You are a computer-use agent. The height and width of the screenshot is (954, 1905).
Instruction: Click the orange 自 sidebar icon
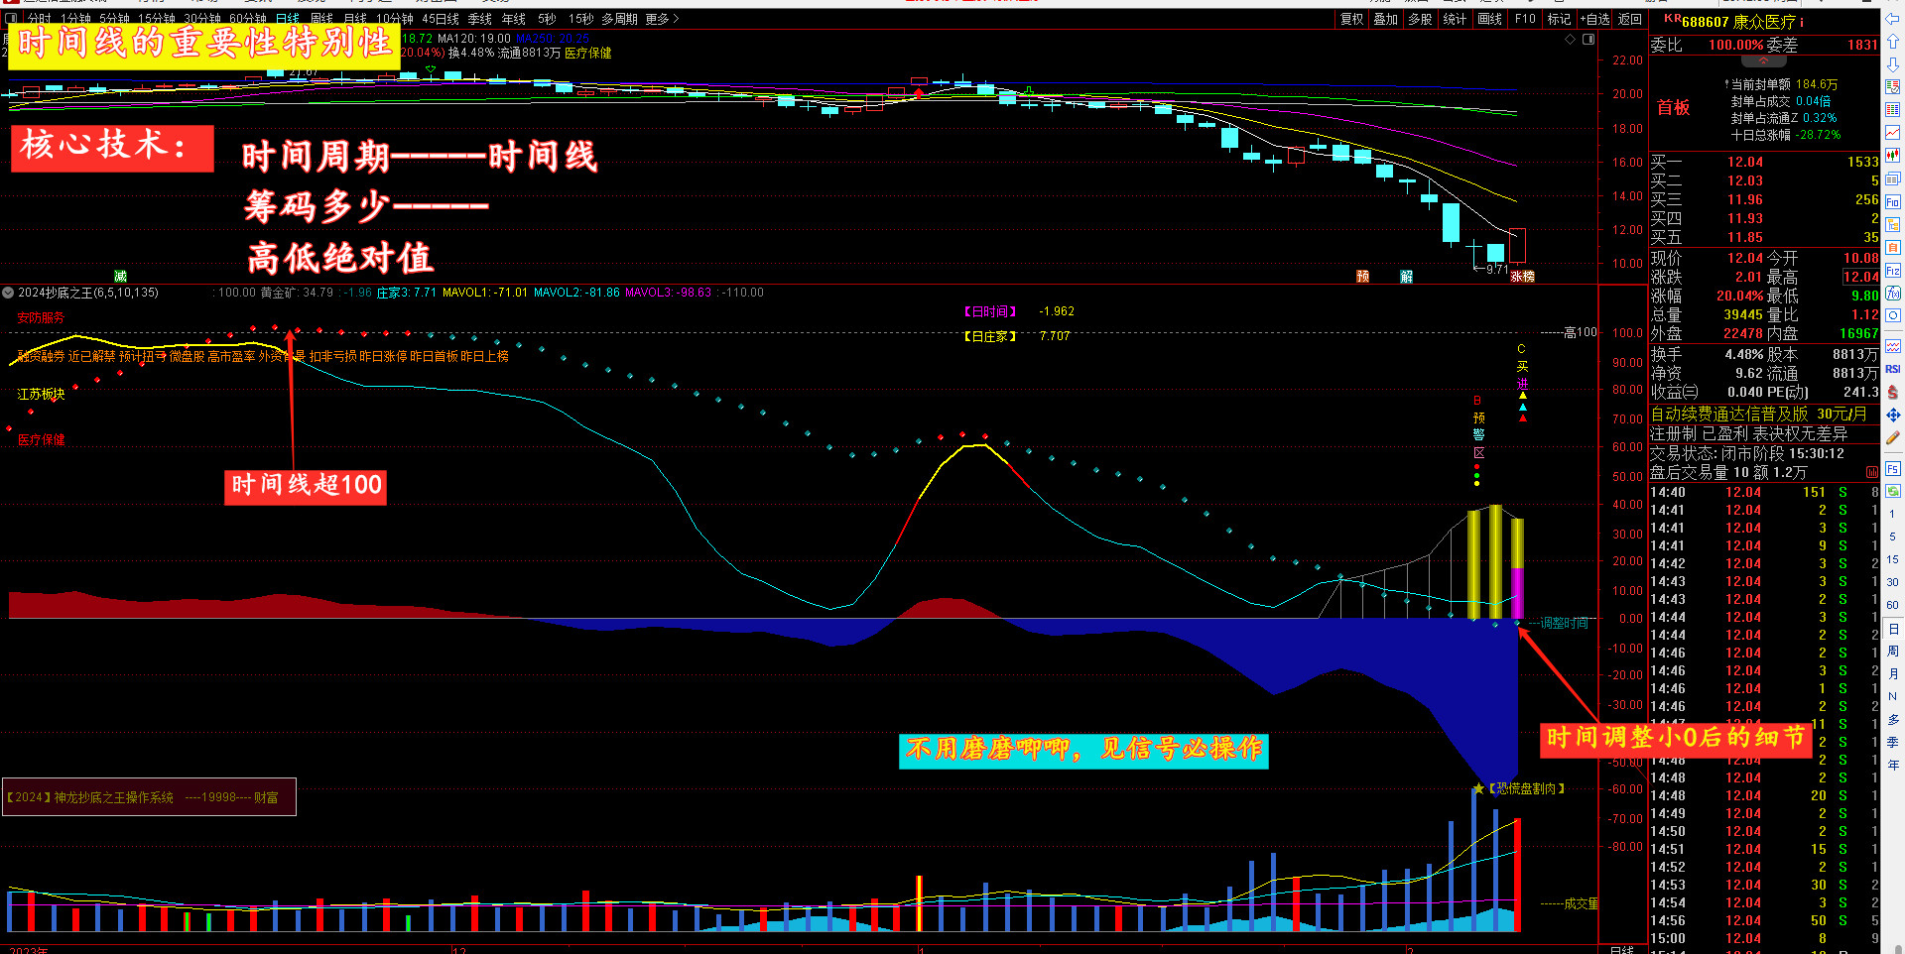(x=1893, y=247)
